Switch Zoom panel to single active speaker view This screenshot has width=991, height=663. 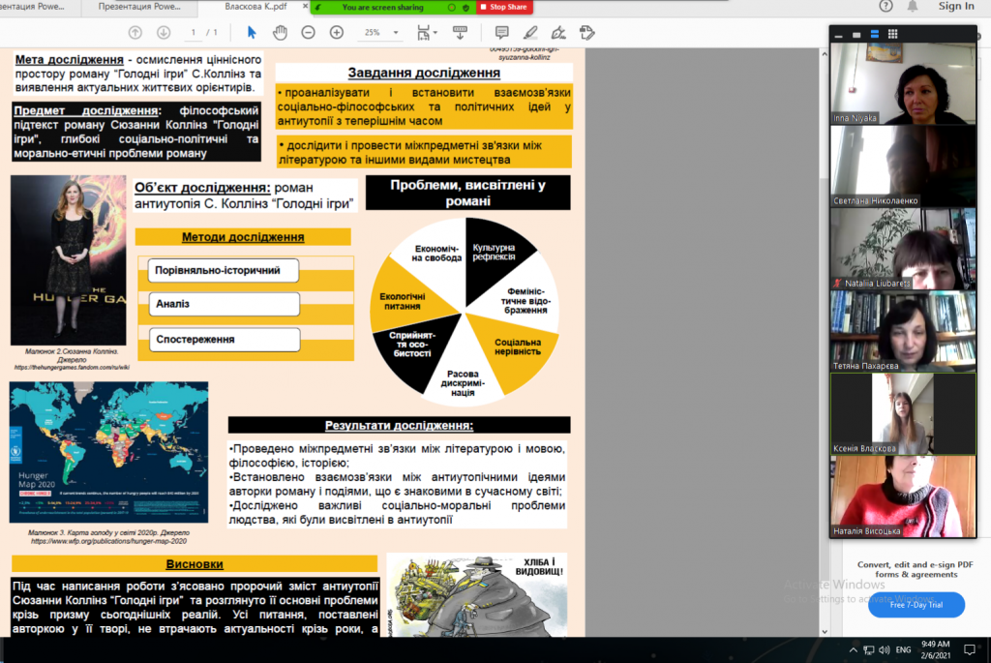point(856,35)
